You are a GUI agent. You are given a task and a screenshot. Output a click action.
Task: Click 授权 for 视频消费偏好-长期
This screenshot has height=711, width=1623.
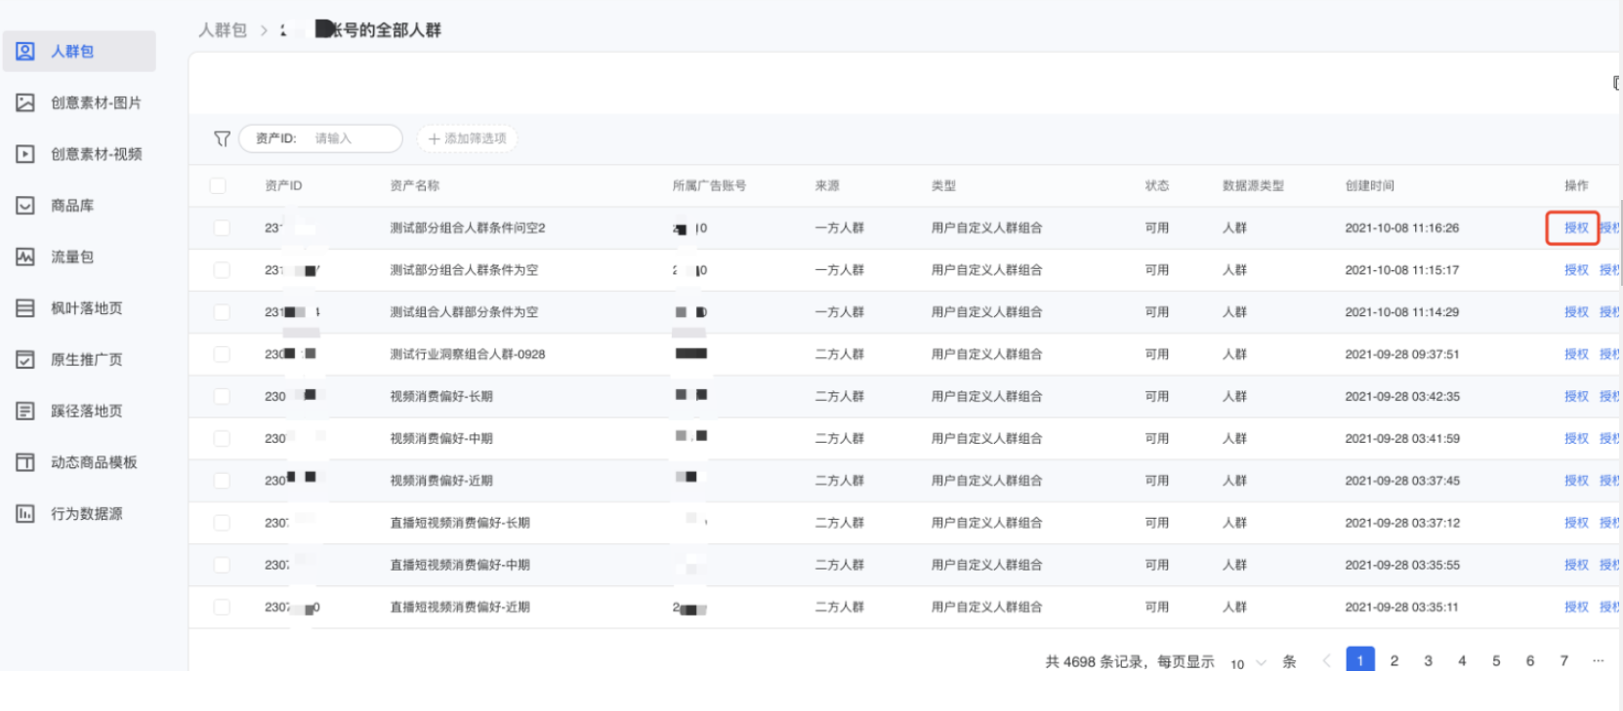coord(1576,396)
